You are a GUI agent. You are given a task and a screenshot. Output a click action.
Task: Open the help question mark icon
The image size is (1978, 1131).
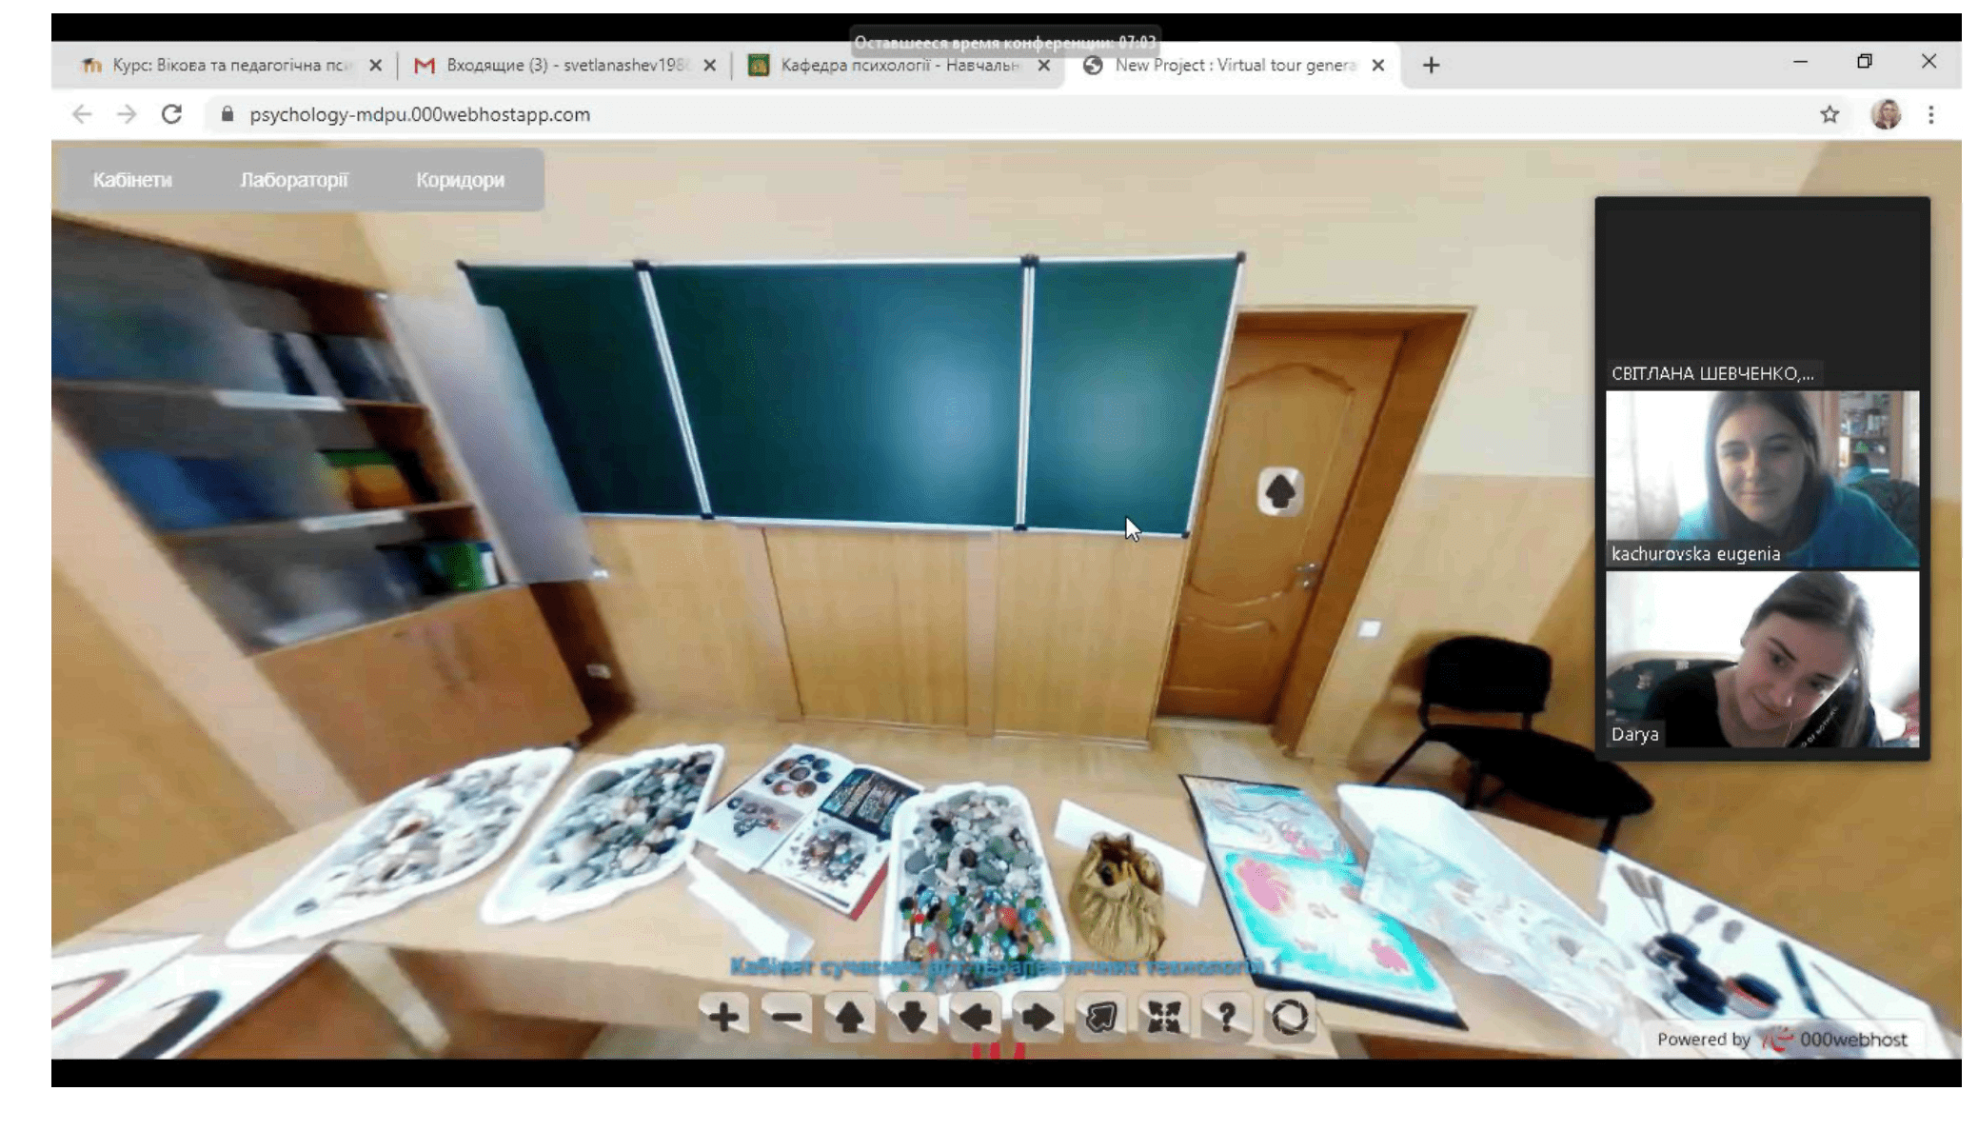coord(1226,1017)
